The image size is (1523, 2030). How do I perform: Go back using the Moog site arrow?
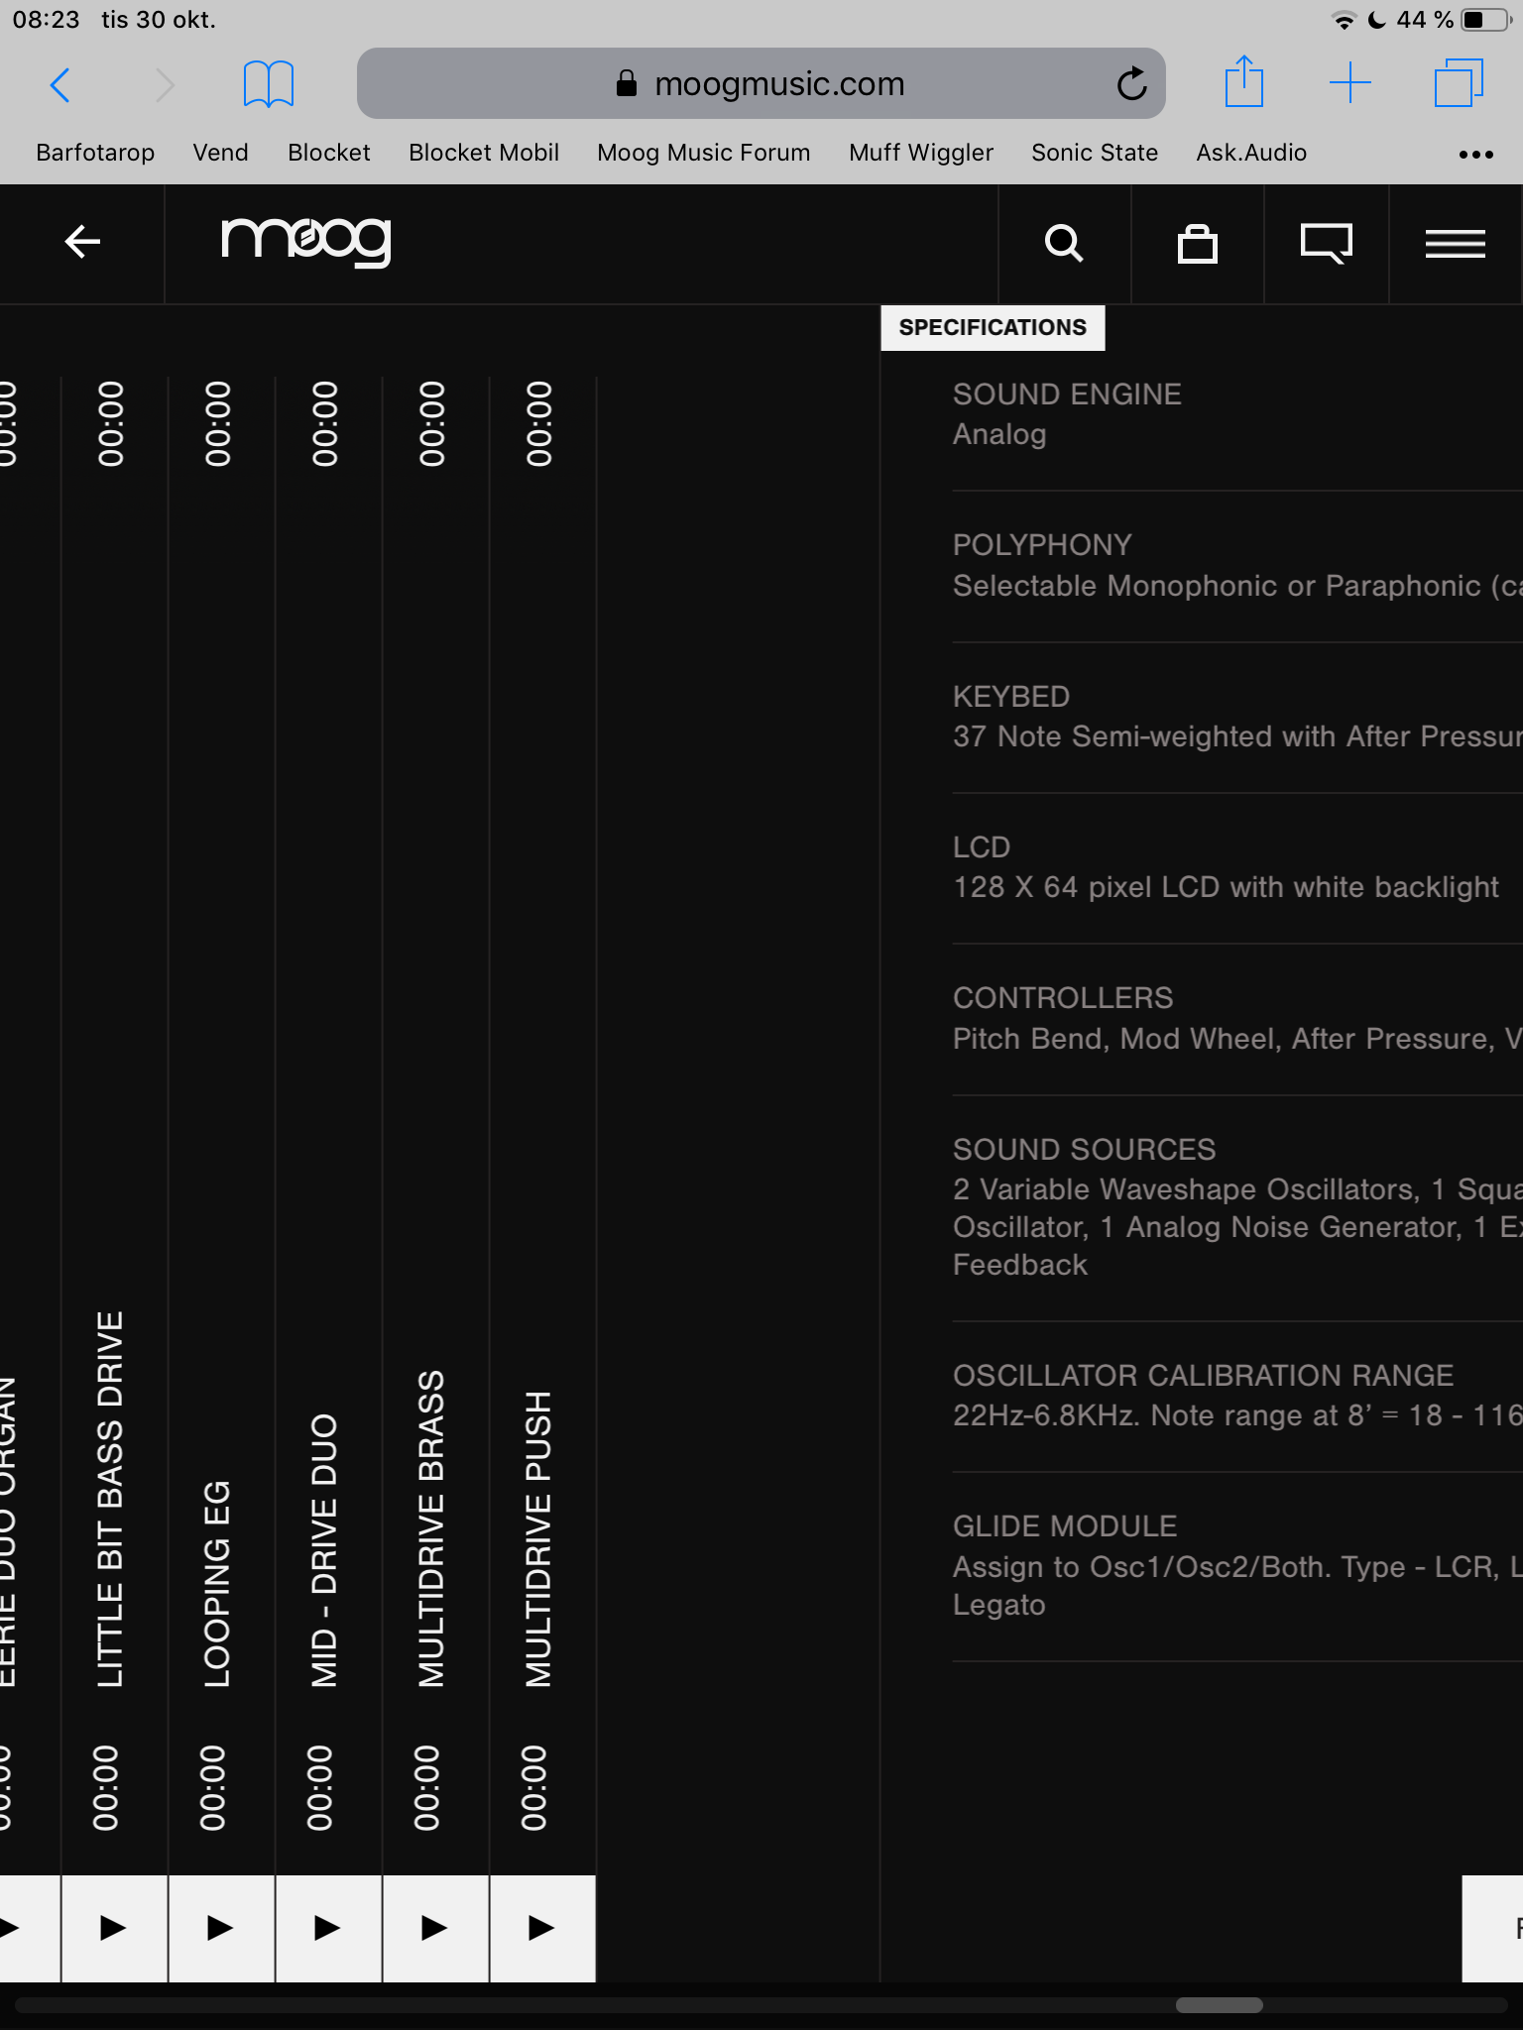tap(82, 242)
